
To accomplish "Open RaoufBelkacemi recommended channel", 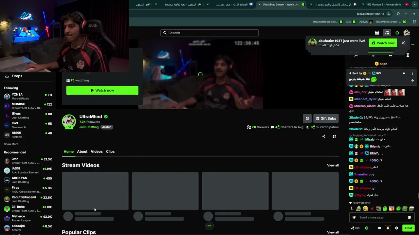I will tap(28, 199).
